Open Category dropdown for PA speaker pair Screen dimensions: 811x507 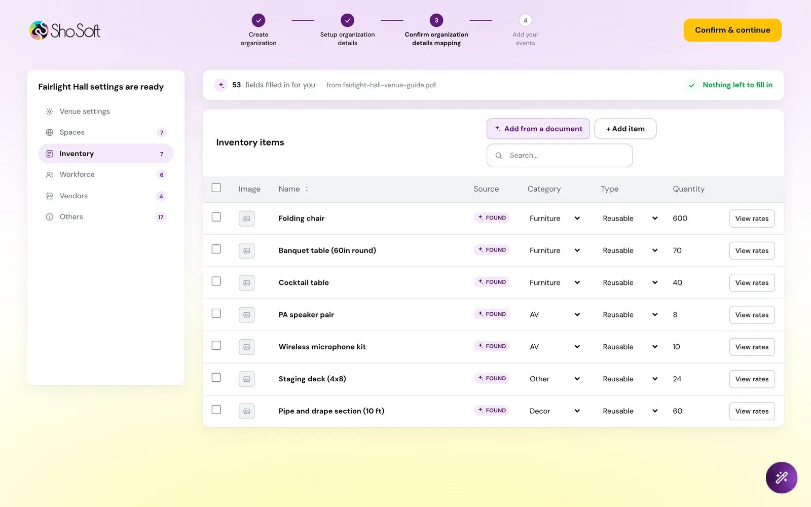point(555,315)
